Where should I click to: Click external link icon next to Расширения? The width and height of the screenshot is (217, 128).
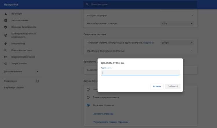coord(37,81)
